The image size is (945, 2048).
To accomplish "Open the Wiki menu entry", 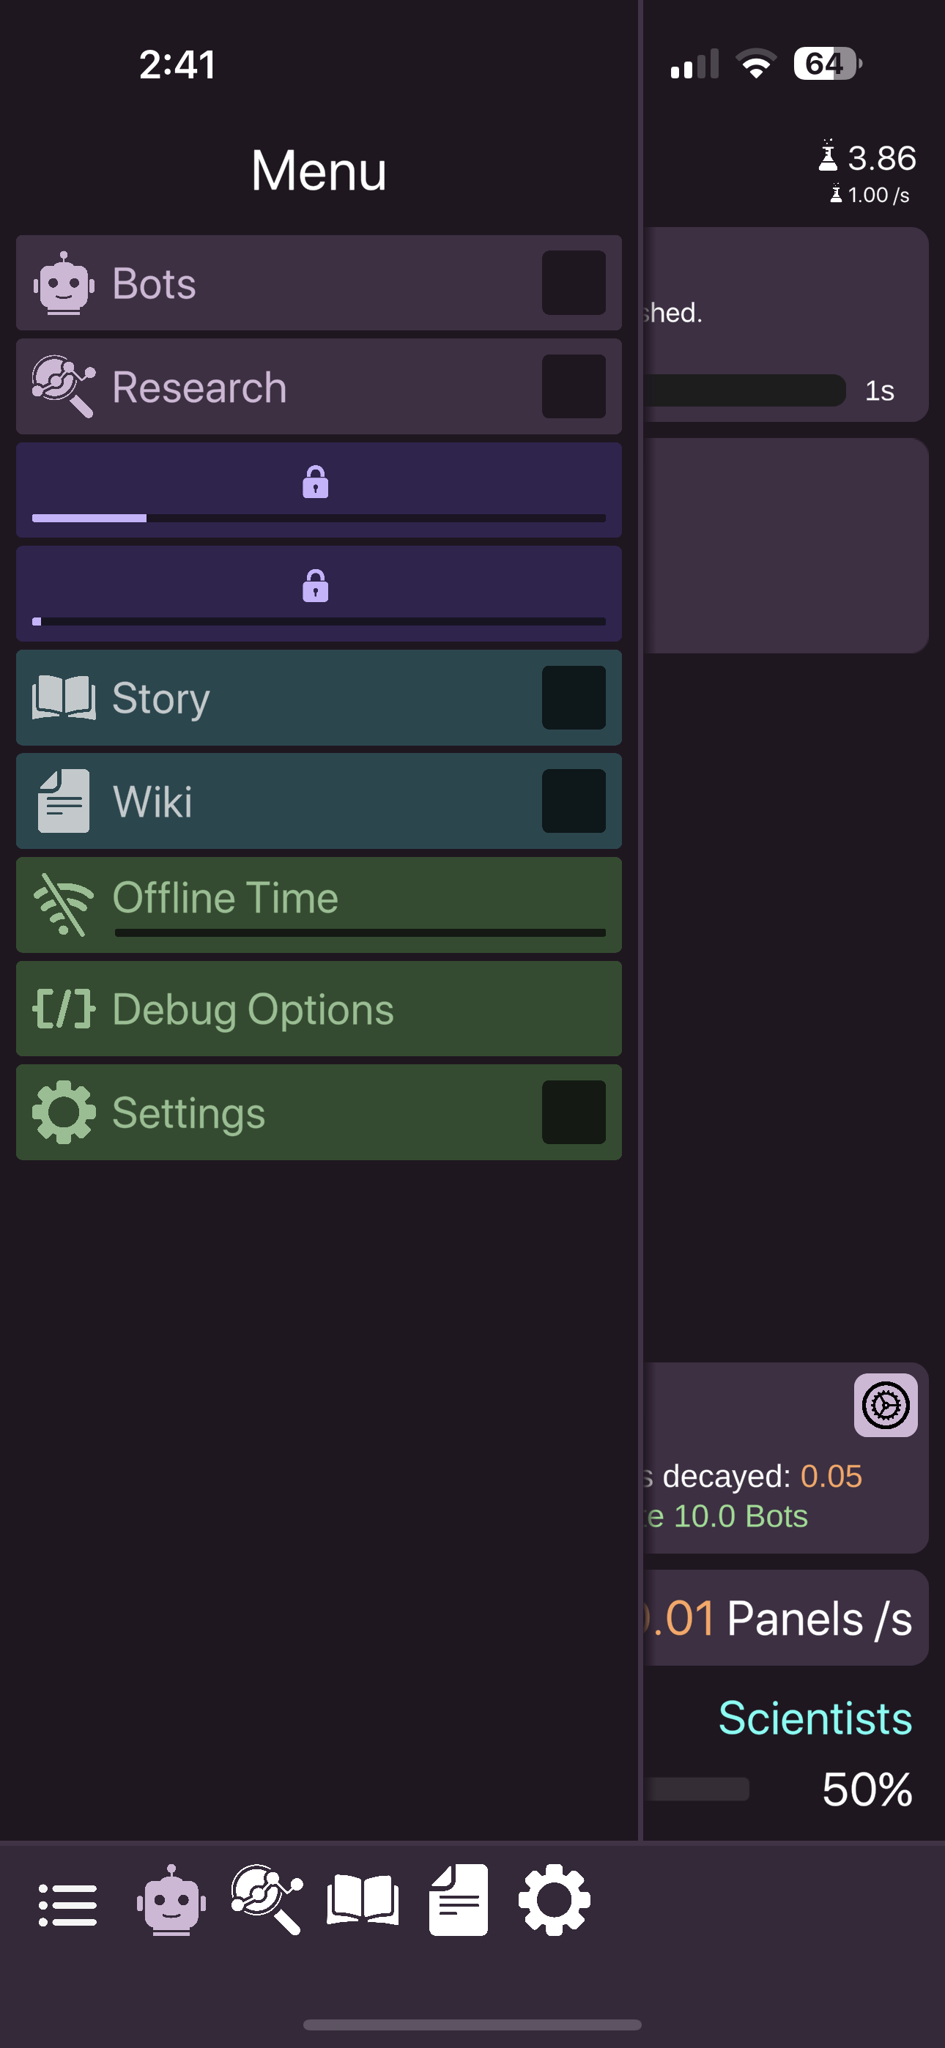I will pyautogui.click(x=318, y=801).
